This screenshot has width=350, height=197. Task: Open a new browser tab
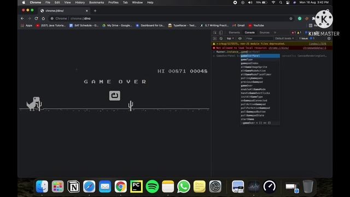(95, 11)
